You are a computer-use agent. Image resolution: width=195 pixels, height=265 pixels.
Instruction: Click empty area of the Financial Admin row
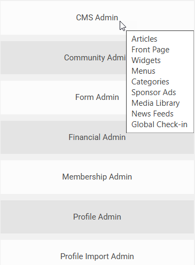(x=34, y=137)
